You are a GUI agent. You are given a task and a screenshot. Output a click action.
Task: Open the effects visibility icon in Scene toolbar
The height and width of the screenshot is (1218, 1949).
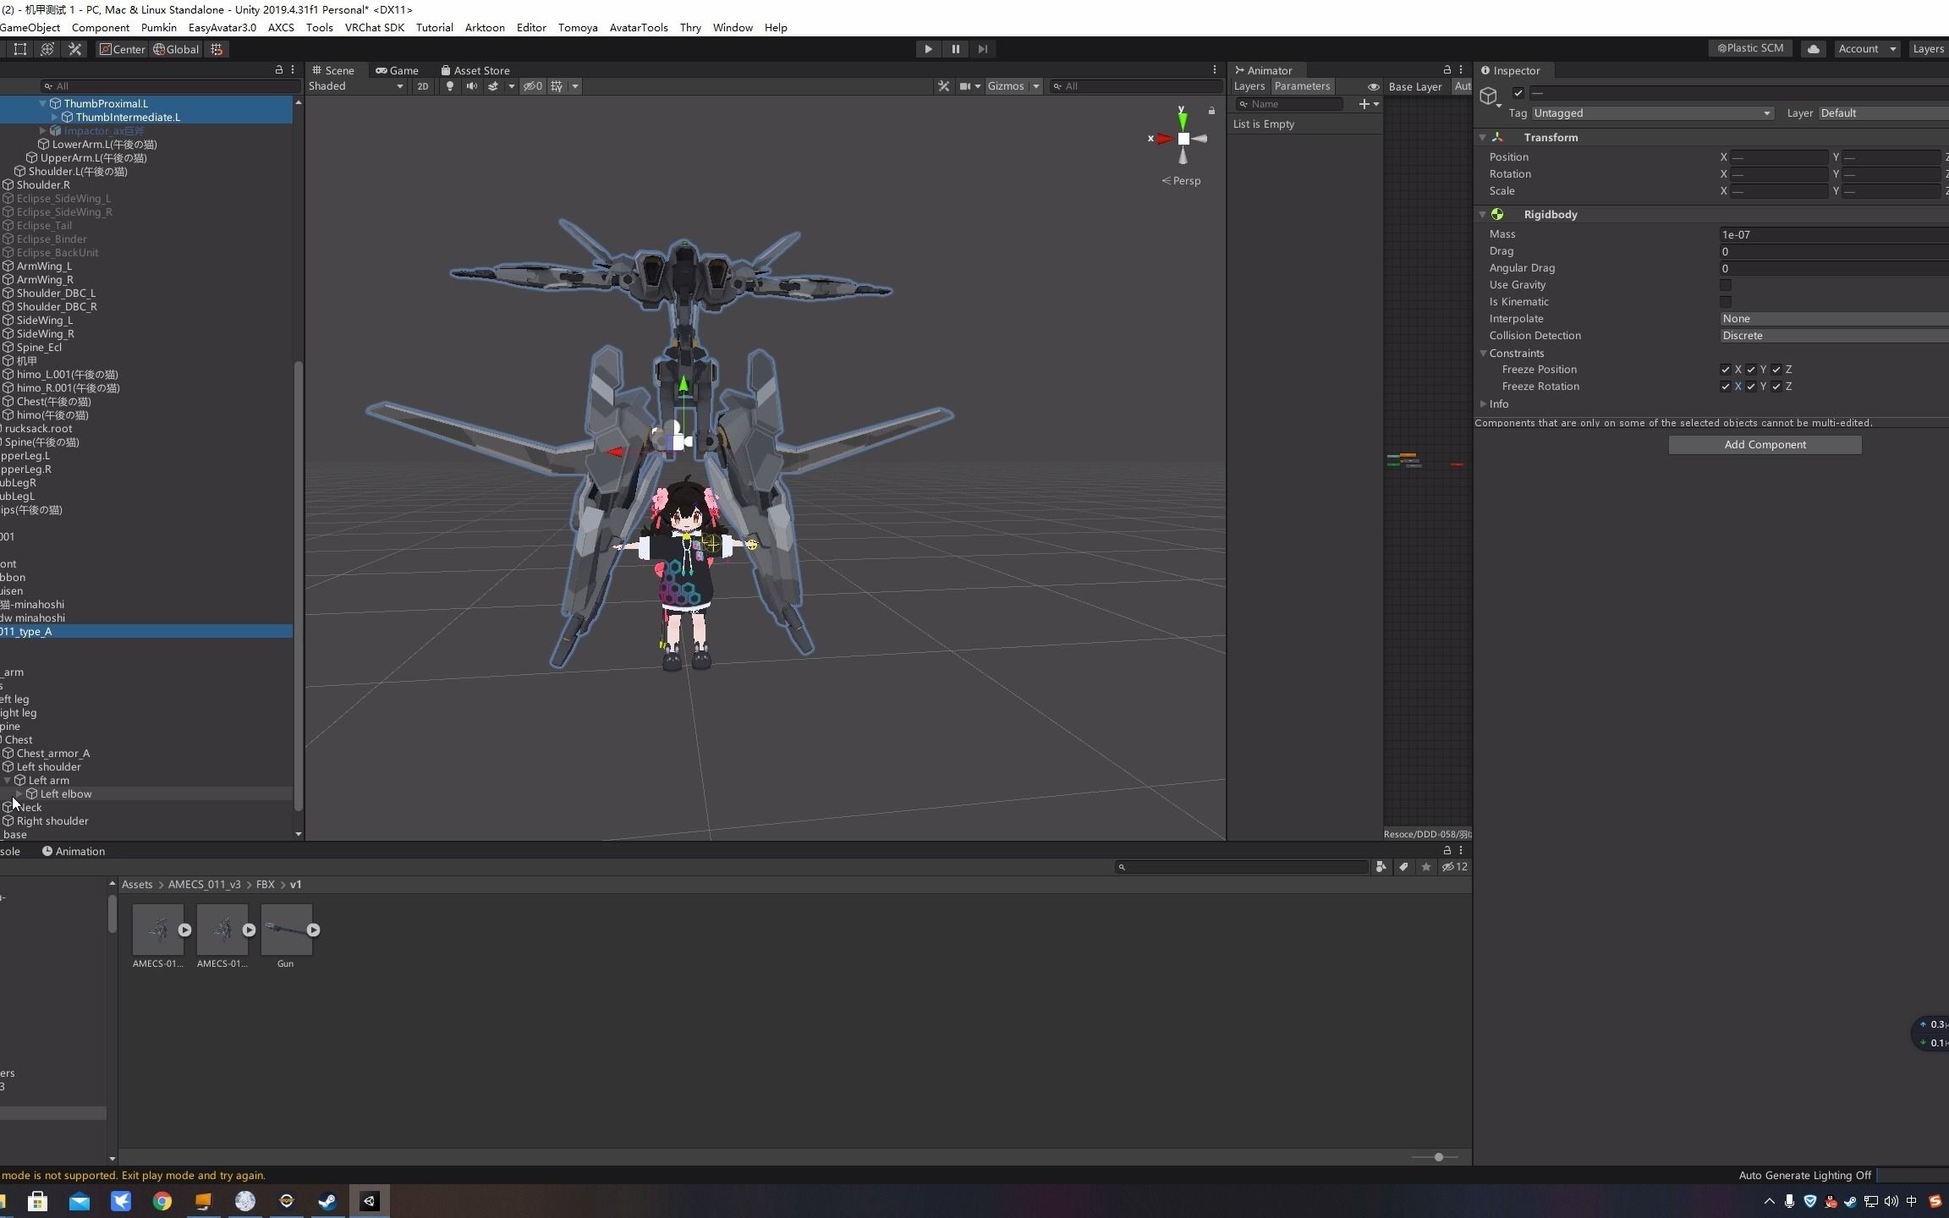pyautogui.click(x=493, y=85)
